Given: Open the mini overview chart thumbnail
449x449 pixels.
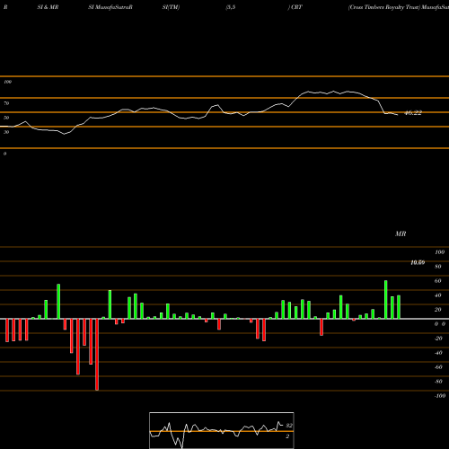Looking at the screenshot, I should [x=222, y=430].
